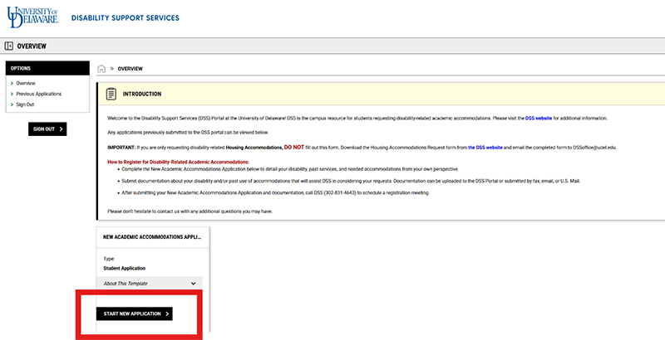Screen dimensions: 665x340
Task: Go to the home breadcrumb icon
Action: pyautogui.click(x=101, y=69)
